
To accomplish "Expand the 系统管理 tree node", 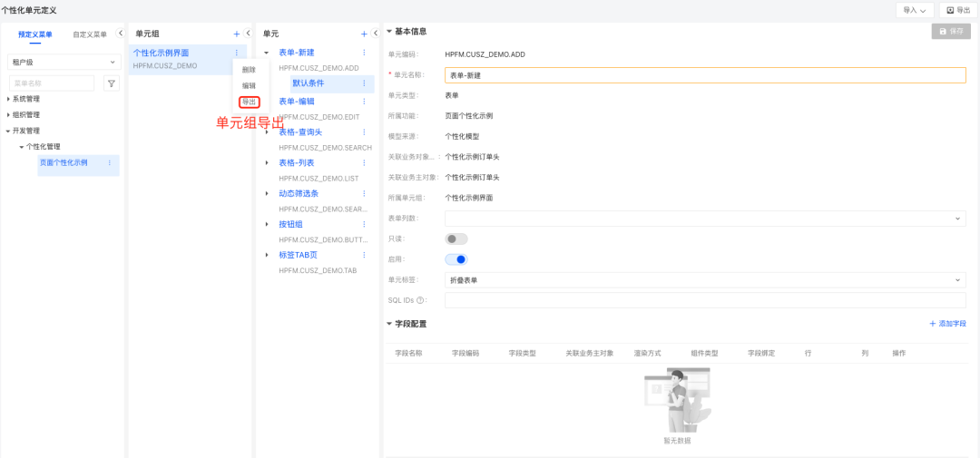I will [9, 99].
